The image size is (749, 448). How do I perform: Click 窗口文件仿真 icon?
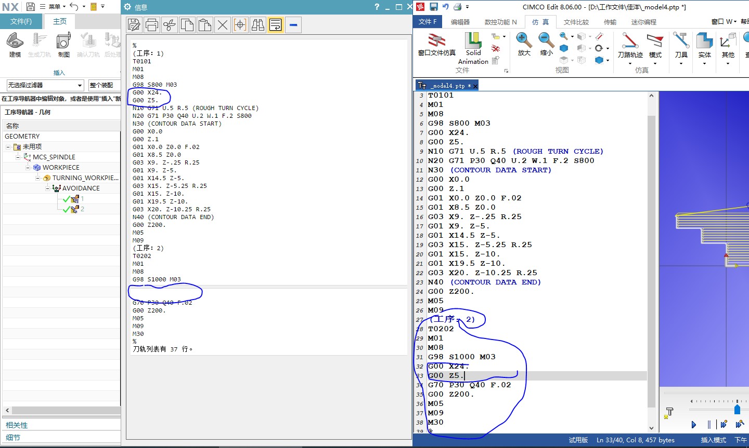[x=437, y=45]
